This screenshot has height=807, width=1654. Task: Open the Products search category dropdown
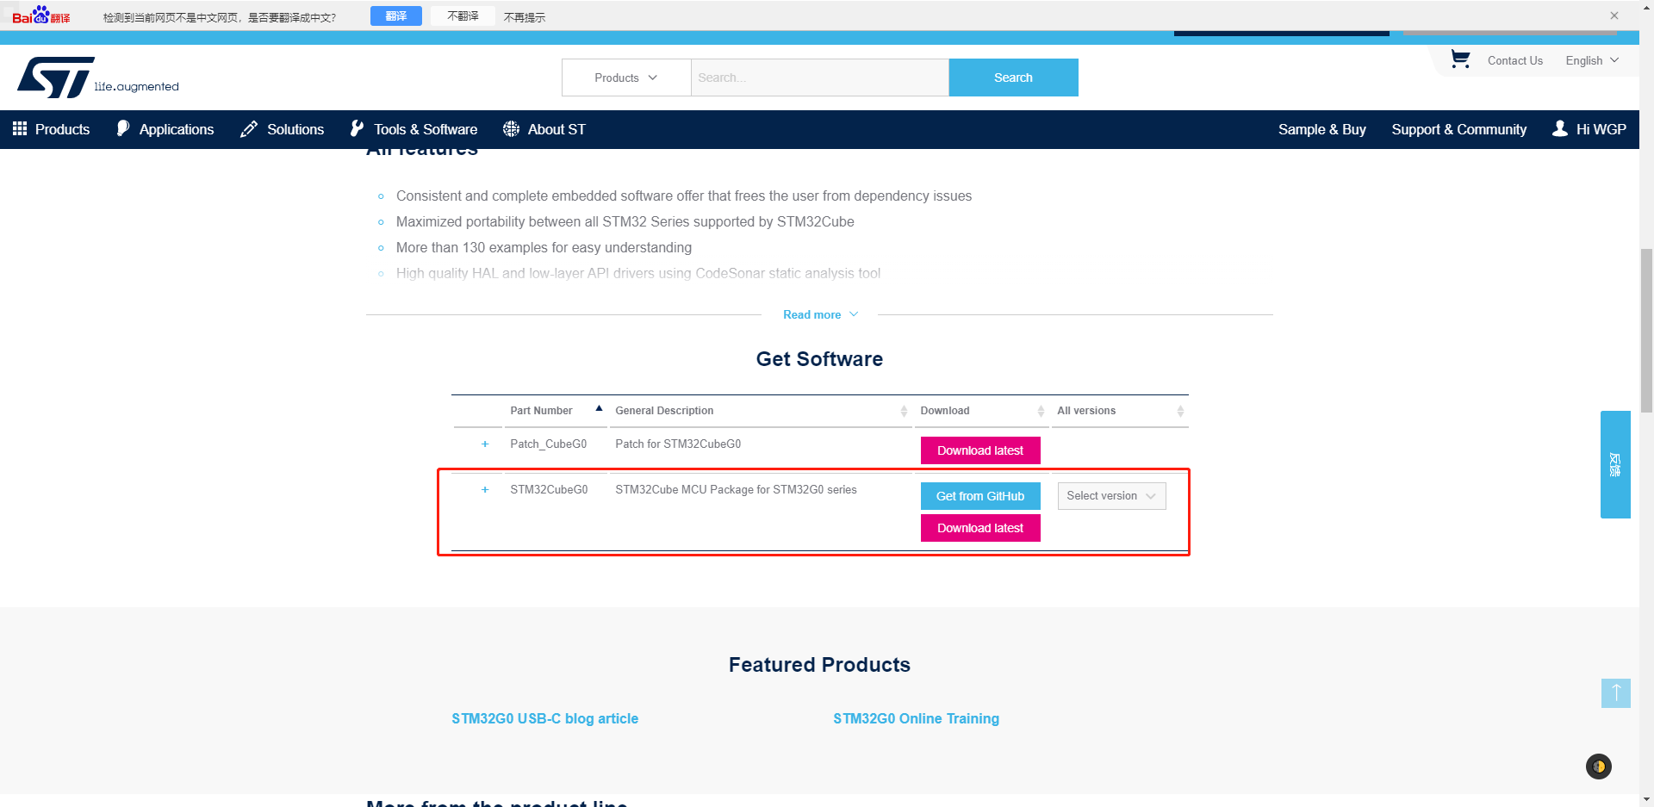click(626, 78)
